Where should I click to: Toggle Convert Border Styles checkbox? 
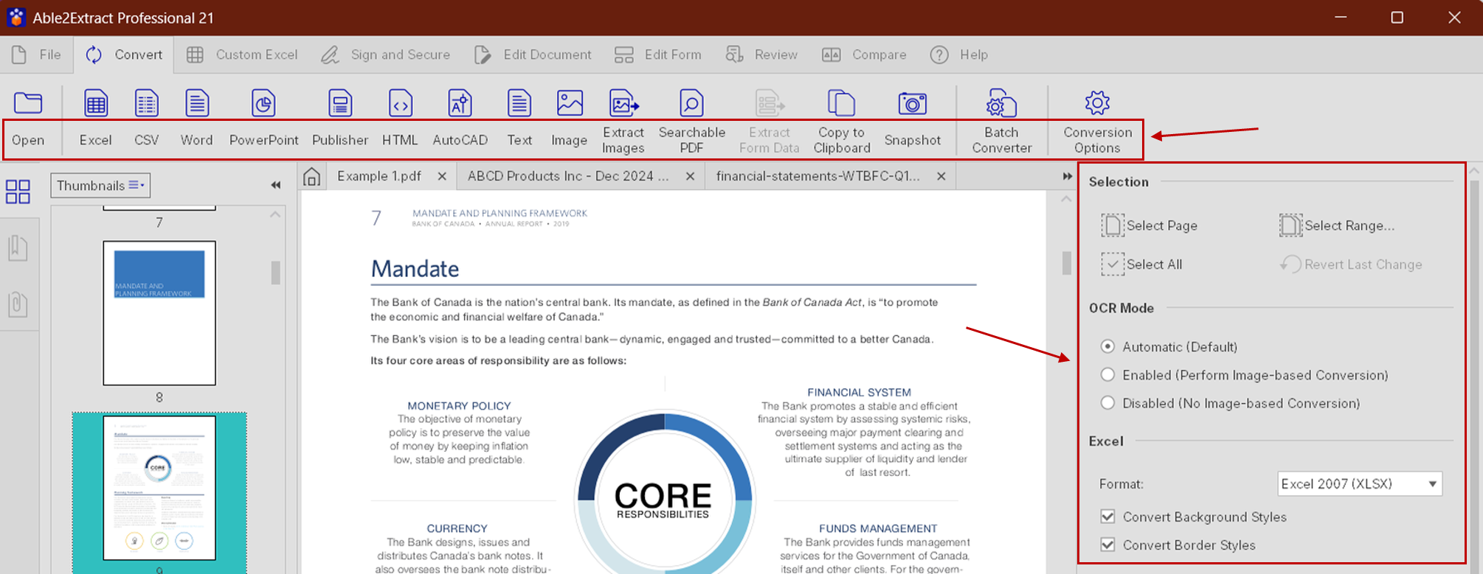click(1107, 545)
